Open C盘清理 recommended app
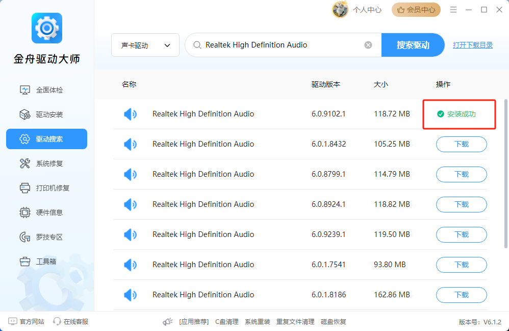The width and height of the screenshot is (509, 331). click(226, 322)
